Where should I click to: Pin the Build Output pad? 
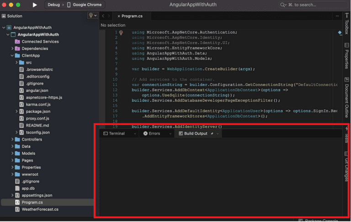coord(212,133)
